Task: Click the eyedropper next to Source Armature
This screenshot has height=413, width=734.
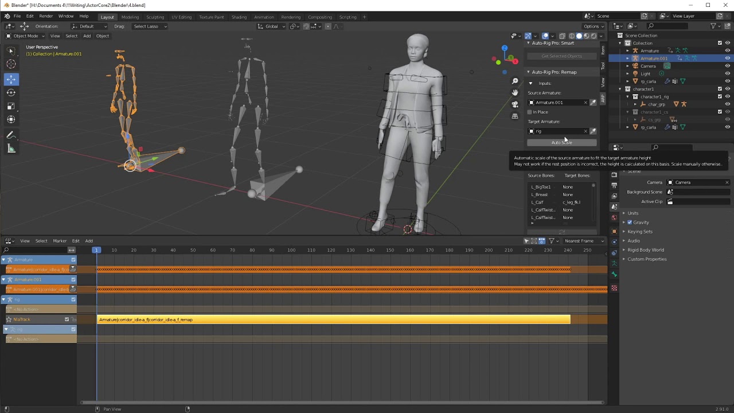Action: coord(593,103)
